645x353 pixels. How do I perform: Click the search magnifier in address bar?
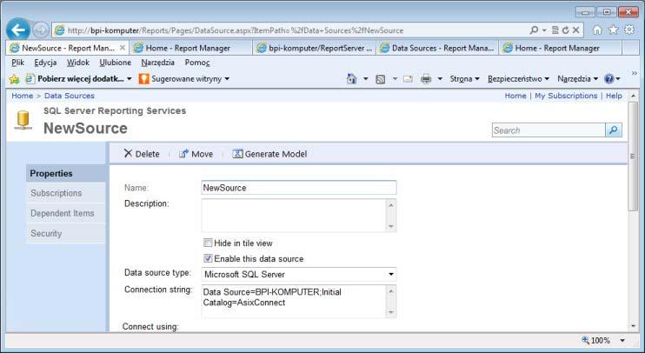coord(534,30)
